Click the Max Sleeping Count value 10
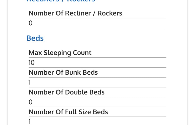This screenshot has width=195, height=125. [31, 62]
